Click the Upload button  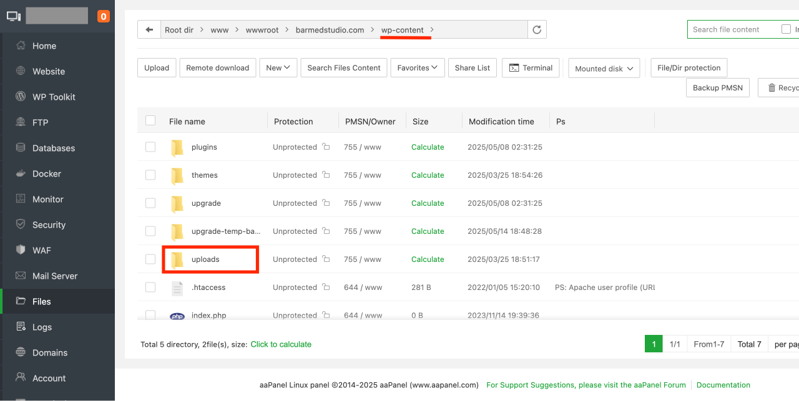[x=157, y=68]
